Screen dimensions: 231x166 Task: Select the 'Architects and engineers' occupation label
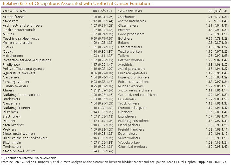tap(23, 26)
